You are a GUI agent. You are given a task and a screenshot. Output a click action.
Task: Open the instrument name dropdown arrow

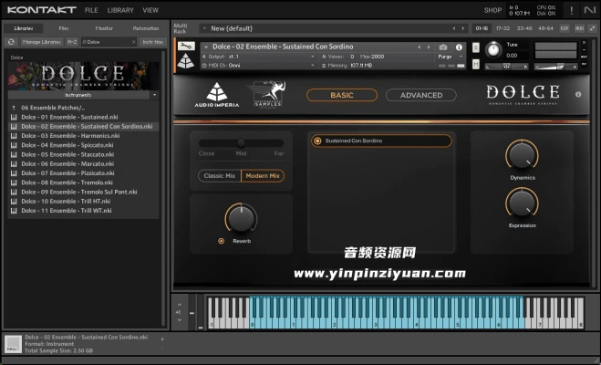206,47
